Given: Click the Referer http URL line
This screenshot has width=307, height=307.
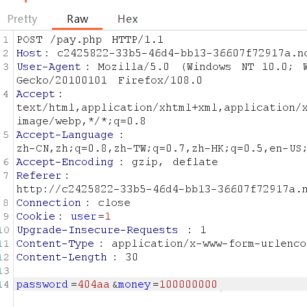Looking at the screenshot, I should (x=162, y=189).
